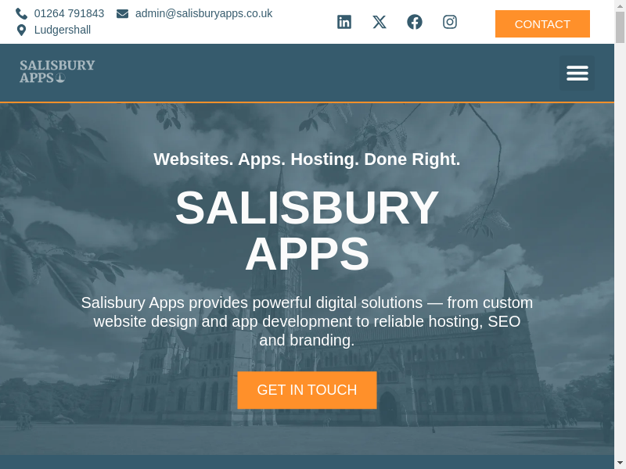Call the number 01264 791843
This screenshot has height=469, width=626.
(69, 13)
